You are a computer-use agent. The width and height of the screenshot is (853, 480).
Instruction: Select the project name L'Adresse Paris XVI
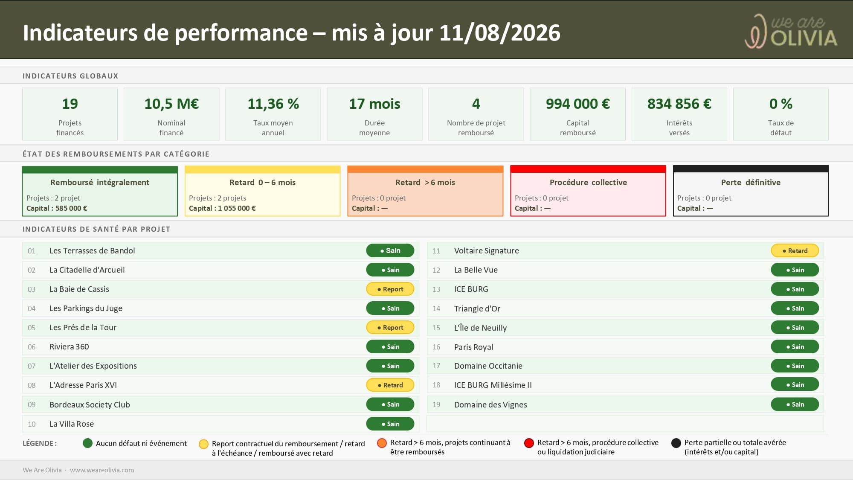click(83, 385)
